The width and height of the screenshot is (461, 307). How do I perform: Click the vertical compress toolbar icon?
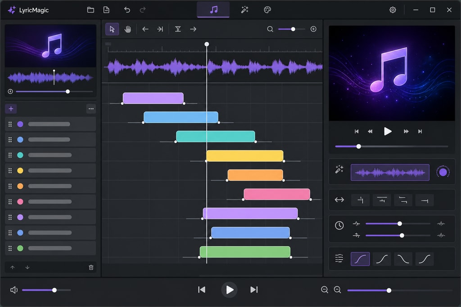(178, 29)
